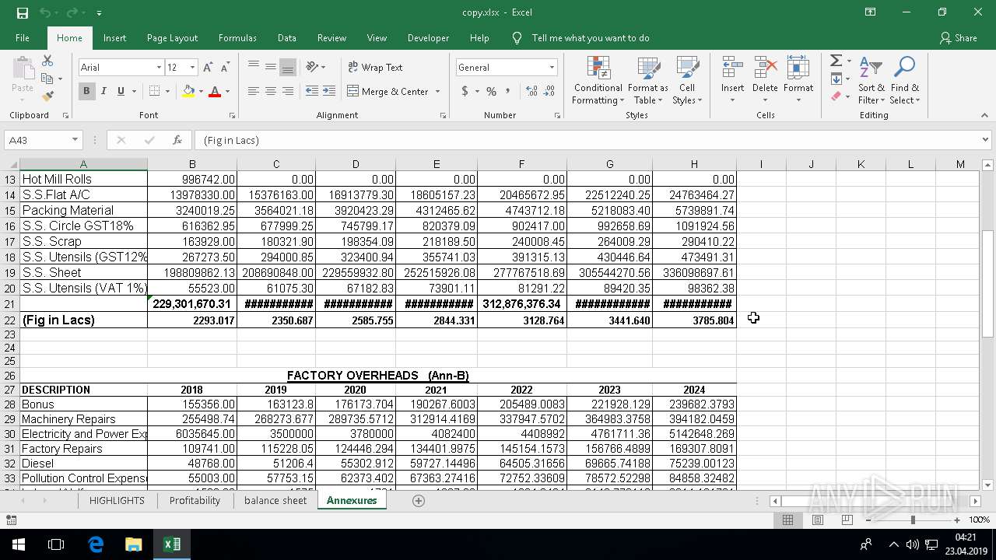
Task: Click the zoom slider handle
Action: coord(913,520)
